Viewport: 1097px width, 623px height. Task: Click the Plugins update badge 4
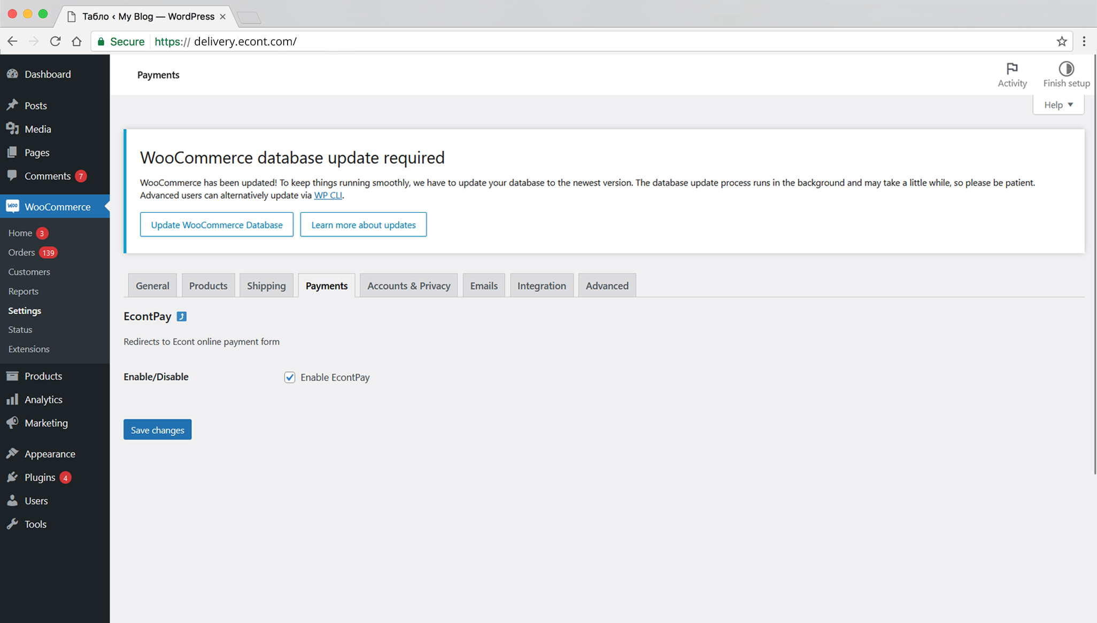click(x=65, y=477)
